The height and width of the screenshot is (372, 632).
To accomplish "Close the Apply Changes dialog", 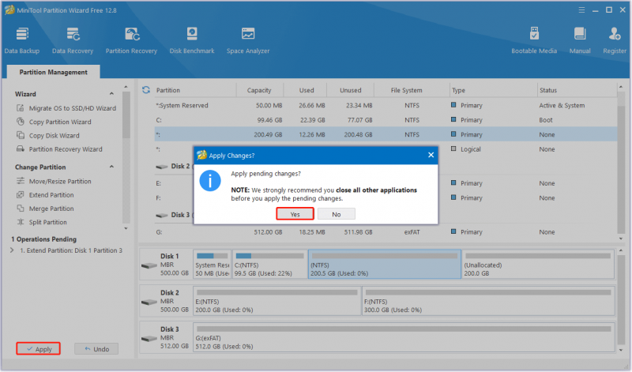I will (x=431, y=155).
